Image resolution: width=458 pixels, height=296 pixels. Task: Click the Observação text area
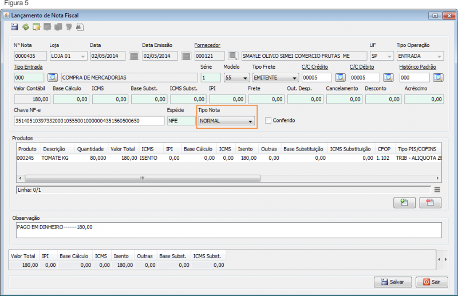pos(228,230)
